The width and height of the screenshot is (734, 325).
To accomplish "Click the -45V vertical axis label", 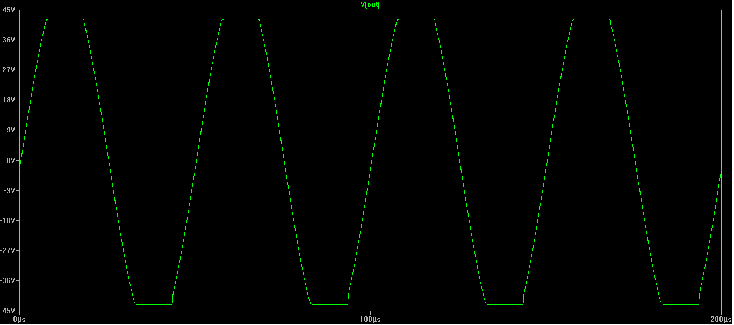I will [9, 310].
